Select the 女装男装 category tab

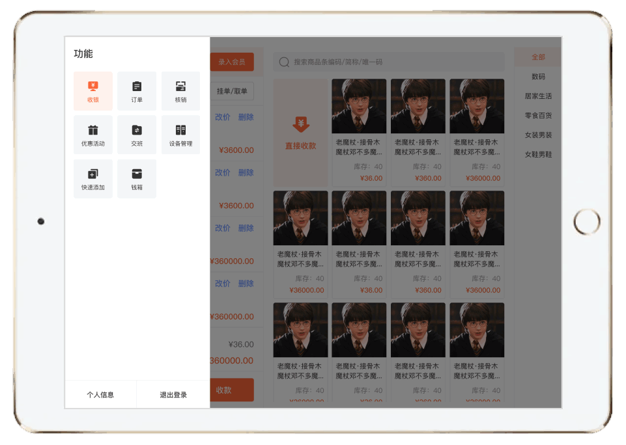tap(538, 135)
